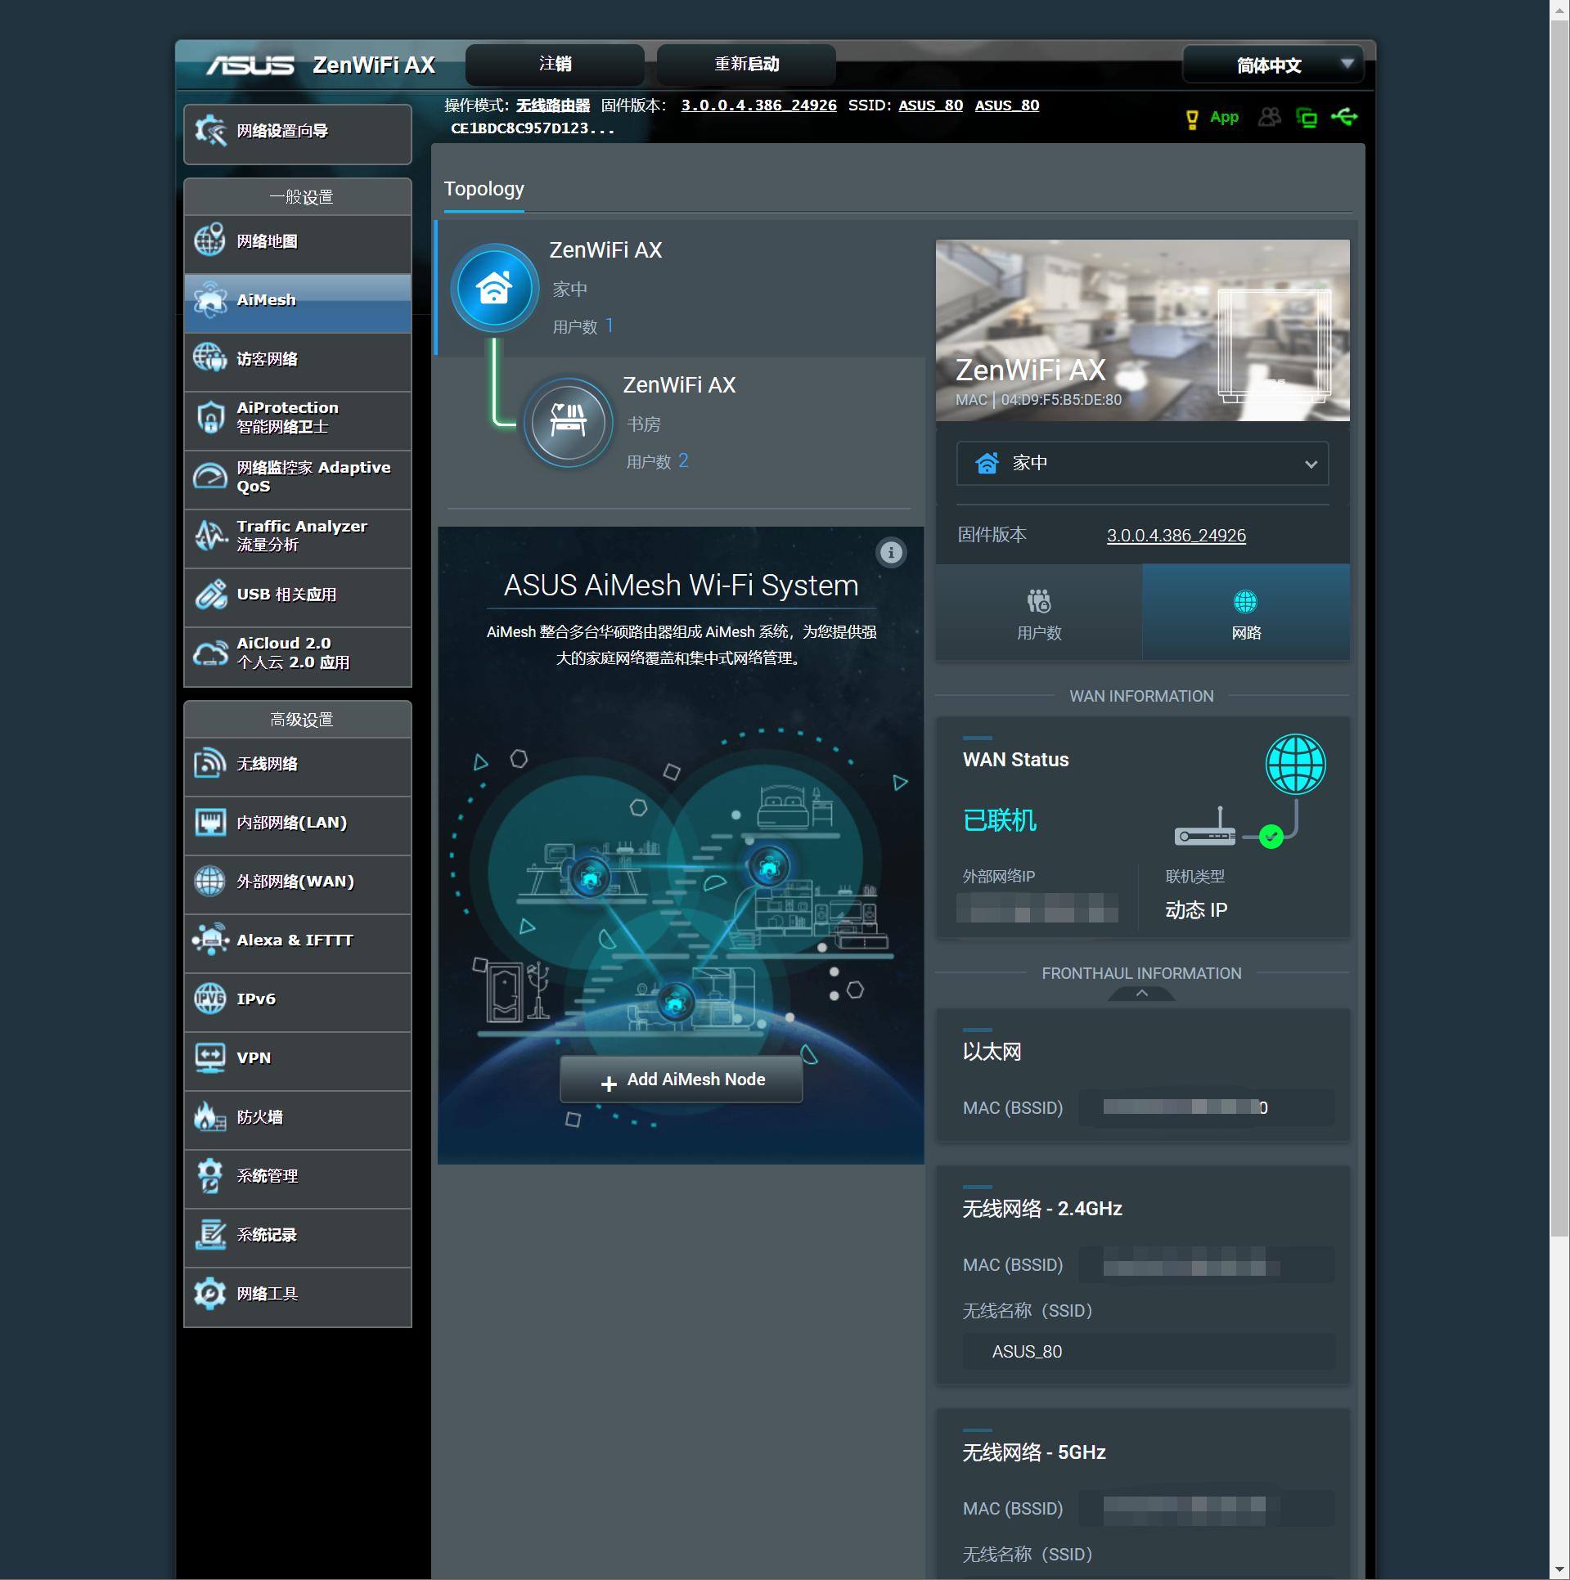Click the 系统记录 log icon
Viewport: 1570px width, 1580px height.
click(x=210, y=1235)
